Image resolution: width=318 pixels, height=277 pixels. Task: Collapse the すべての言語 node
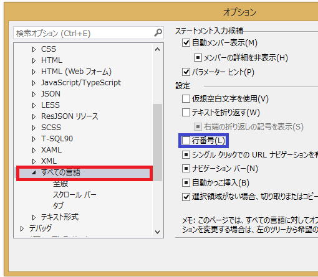click(x=34, y=172)
